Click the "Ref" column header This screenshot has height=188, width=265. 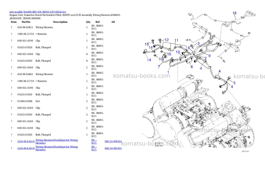point(98,22)
